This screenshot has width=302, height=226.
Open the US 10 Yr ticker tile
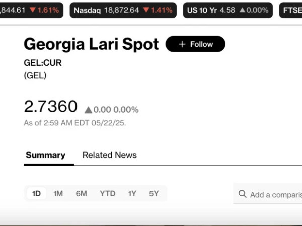228,10
